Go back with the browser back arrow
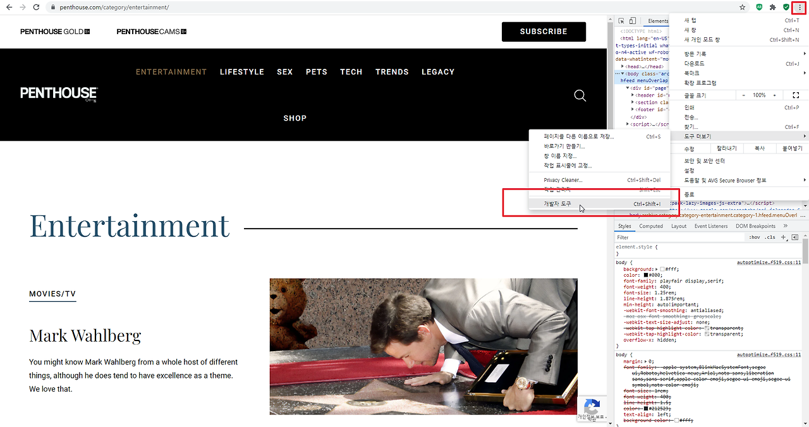This screenshot has width=809, height=427. pos(9,7)
